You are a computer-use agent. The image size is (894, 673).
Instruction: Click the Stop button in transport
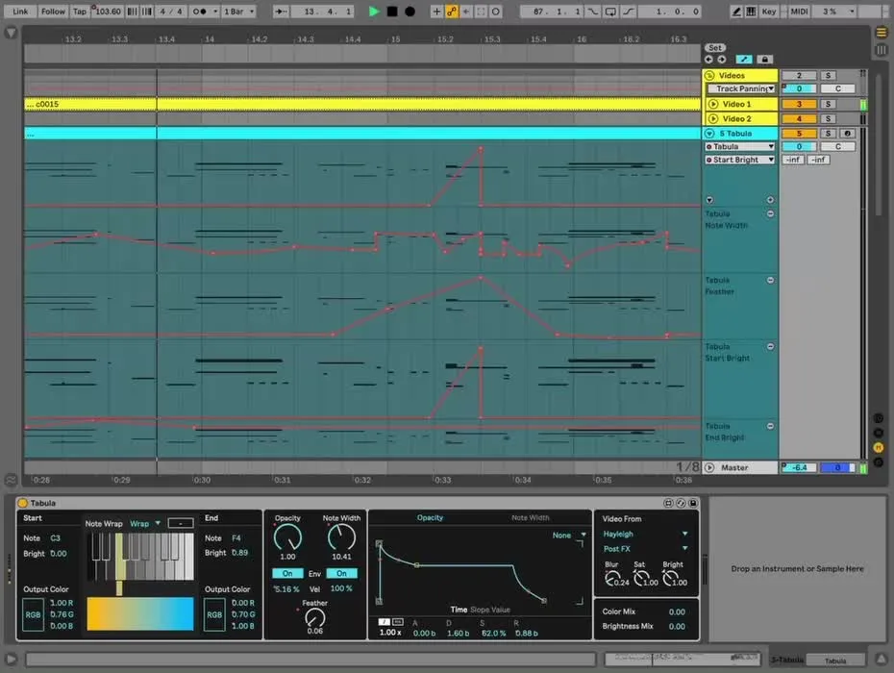(x=392, y=12)
